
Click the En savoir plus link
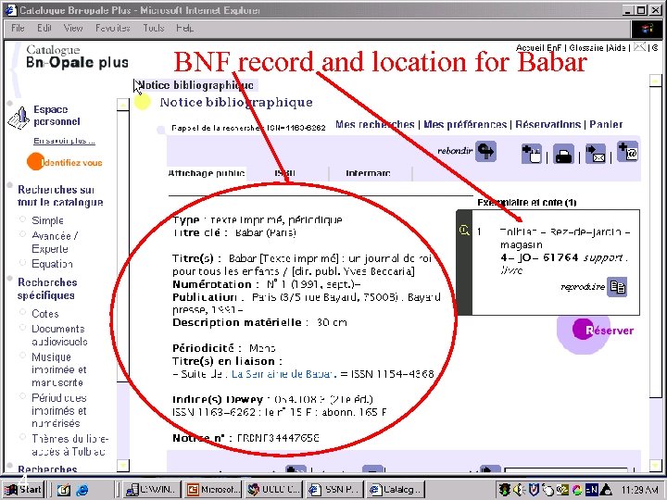point(64,141)
